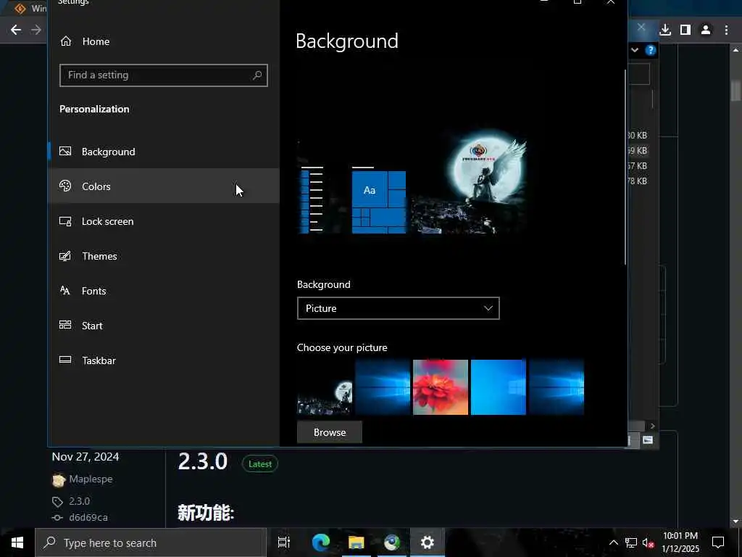Viewport: 742px width, 557px height.
Task: Open File Explorer from the taskbar
Action: pos(357,542)
